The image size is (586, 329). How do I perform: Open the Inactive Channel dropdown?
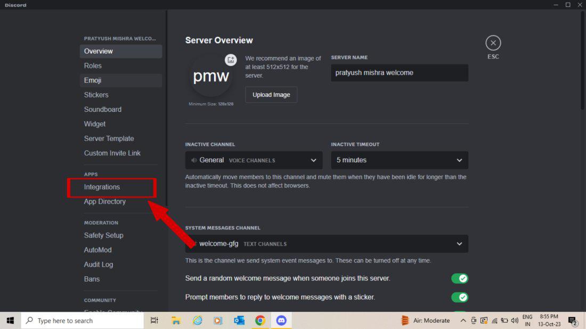[x=254, y=160]
